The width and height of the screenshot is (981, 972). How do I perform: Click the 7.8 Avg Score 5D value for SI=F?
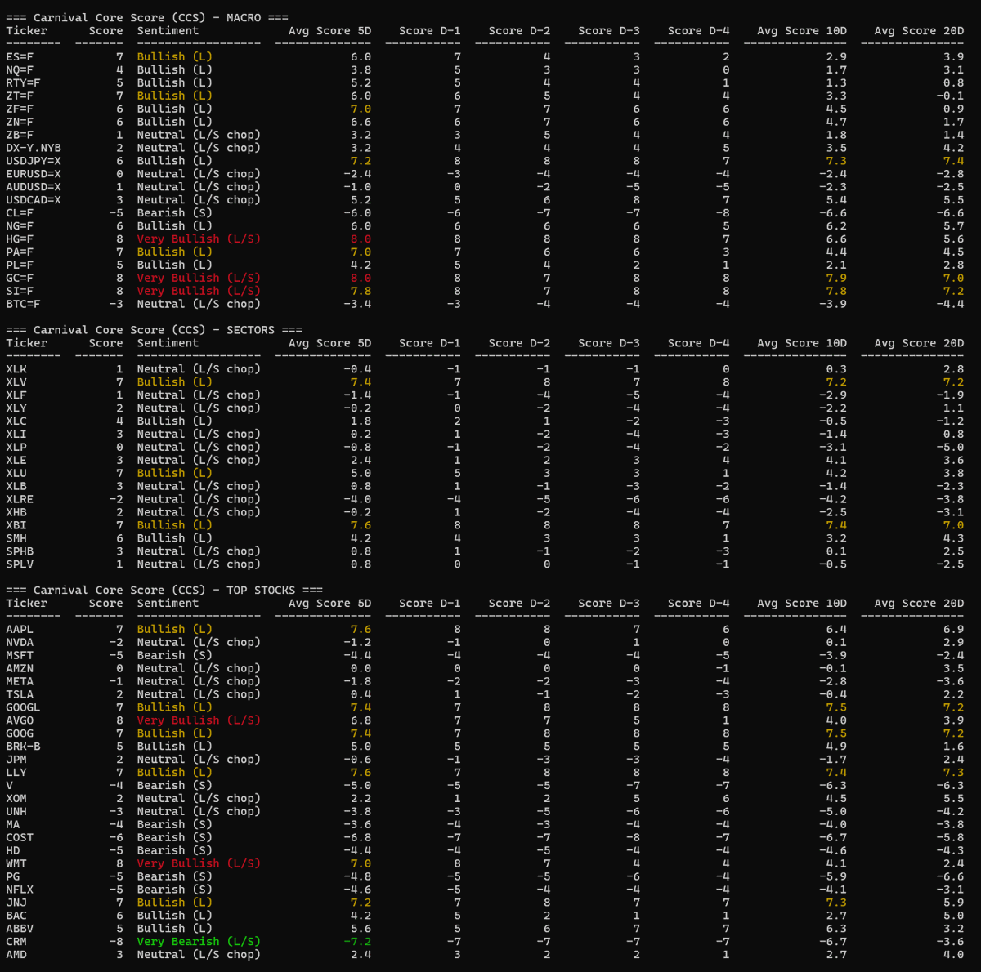coord(361,291)
